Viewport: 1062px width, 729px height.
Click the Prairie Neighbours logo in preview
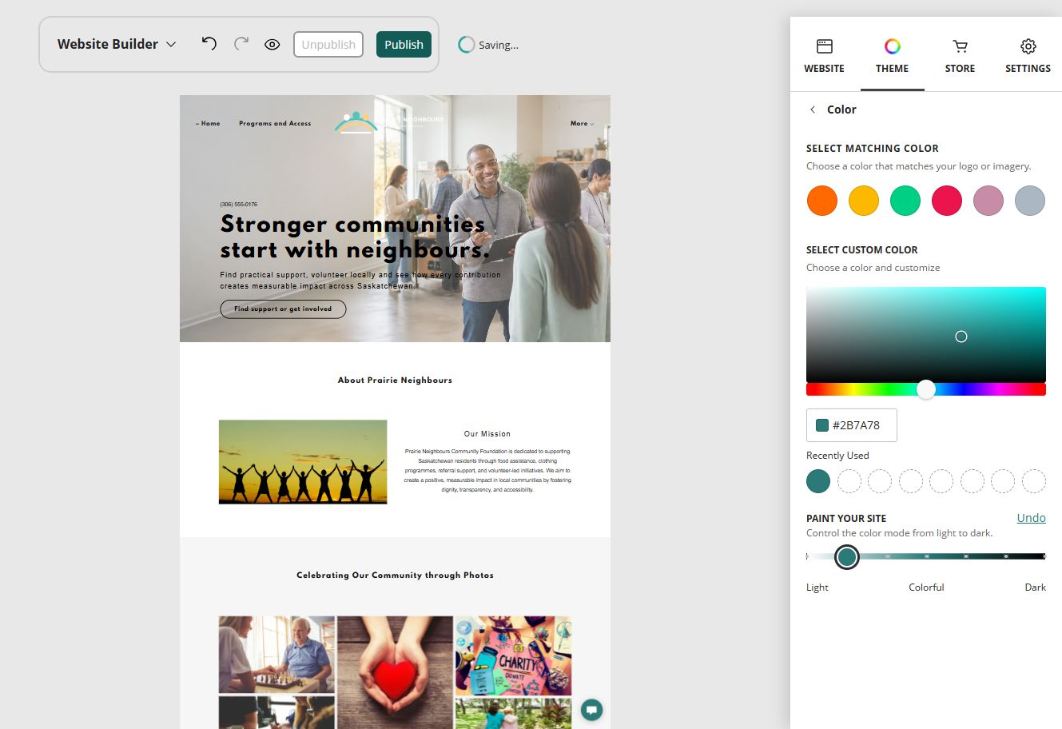click(388, 122)
